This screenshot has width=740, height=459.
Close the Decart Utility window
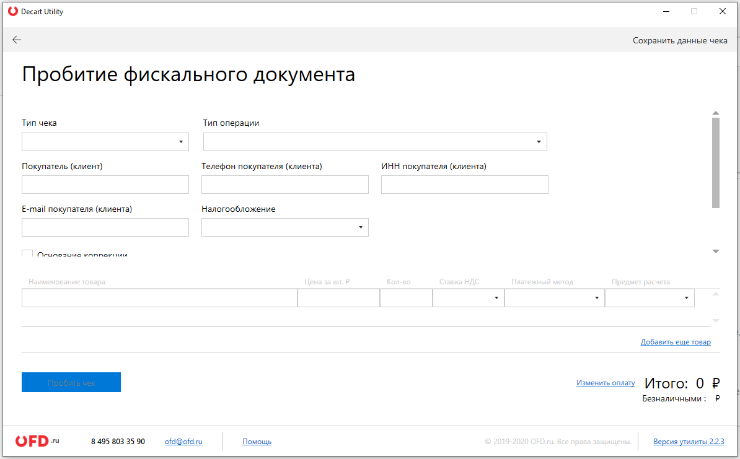click(x=723, y=11)
